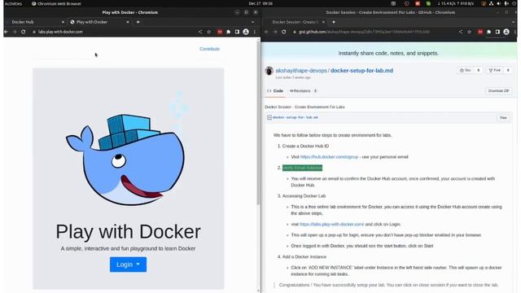
Task: Open the volume icon in system tray
Action: (499, 3)
